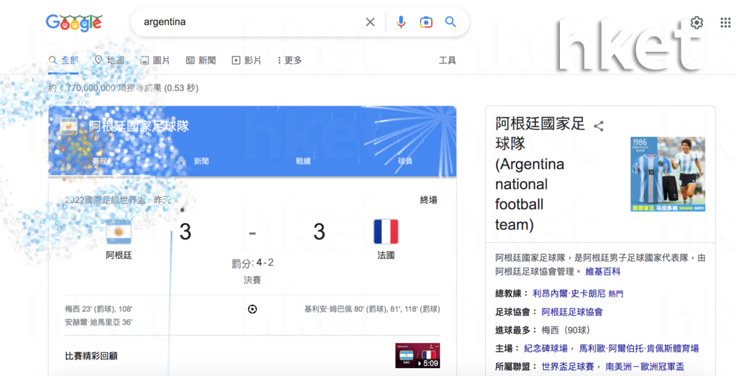736x376 pixels.
Task: Open the 維基百科 link
Action: (x=603, y=271)
